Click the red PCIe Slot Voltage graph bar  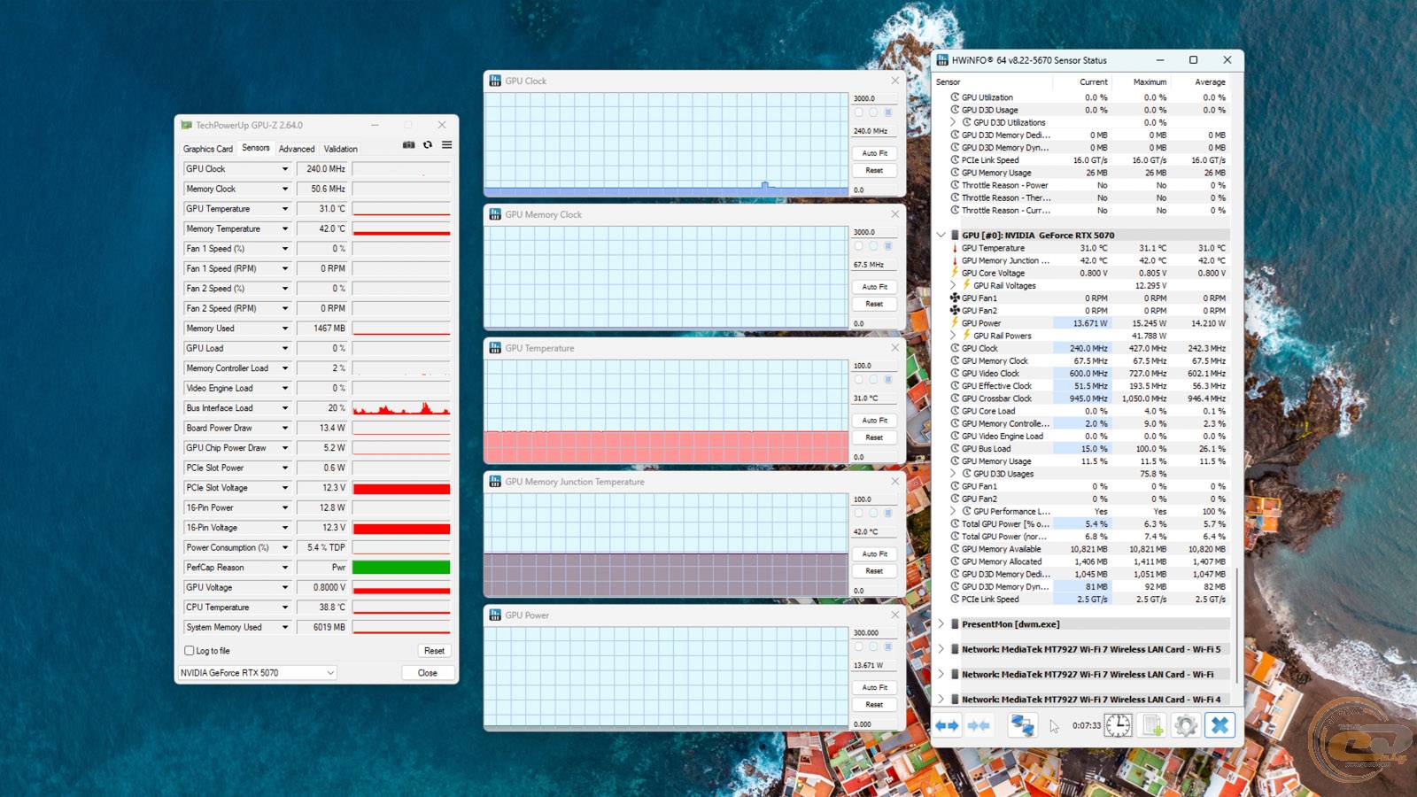[401, 489]
